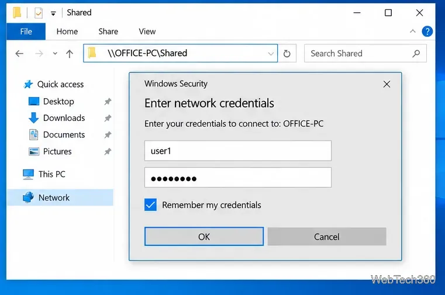Confirm credentials with the OK button
This screenshot has width=445, height=295.
[204, 237]
